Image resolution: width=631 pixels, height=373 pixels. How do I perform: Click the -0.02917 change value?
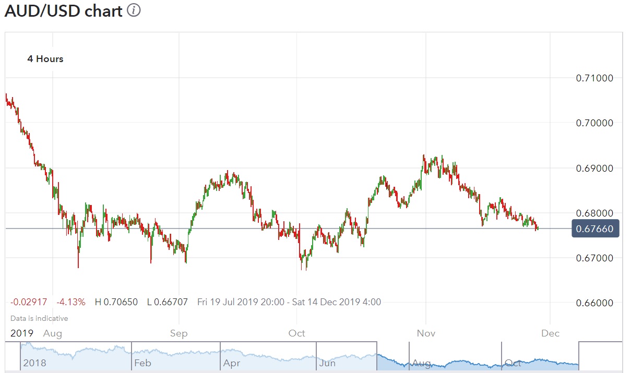pyautogui.click(x=29, y=302)
